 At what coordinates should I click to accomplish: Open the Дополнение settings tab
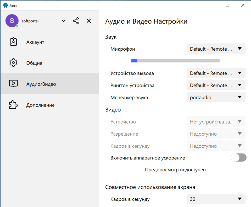click(40, 105)
